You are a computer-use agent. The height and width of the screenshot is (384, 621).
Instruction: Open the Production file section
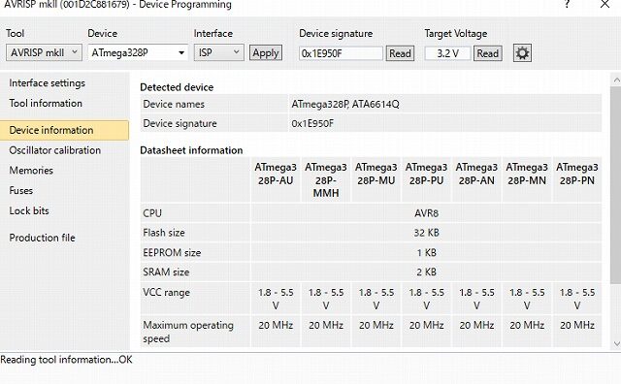coord(42,238)
